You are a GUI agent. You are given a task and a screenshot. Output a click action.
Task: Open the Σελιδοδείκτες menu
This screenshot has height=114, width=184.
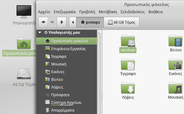132,12
